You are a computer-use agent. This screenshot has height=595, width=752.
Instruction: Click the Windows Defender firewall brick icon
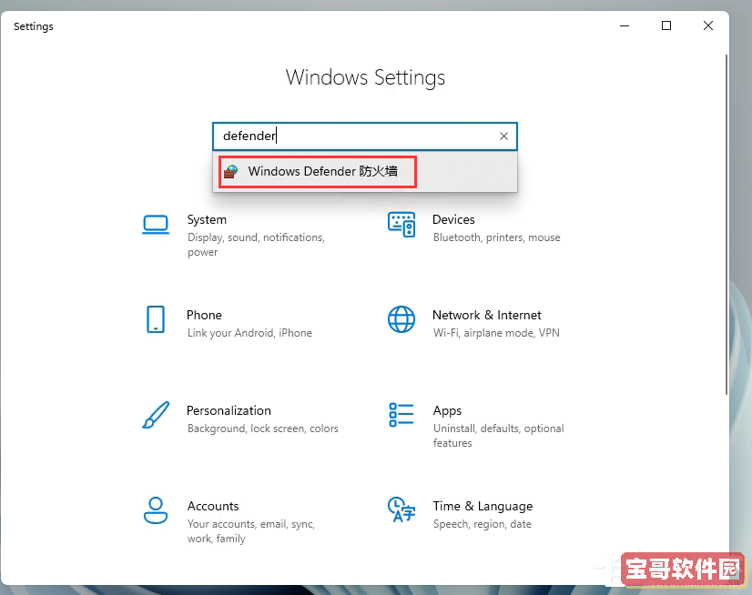click(231, 171)
